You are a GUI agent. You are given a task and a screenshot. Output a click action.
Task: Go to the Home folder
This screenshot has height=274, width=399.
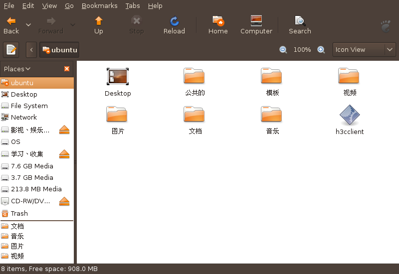pos(218,25)
